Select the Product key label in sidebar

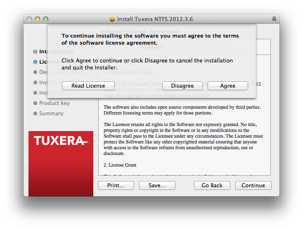(54, 103)
